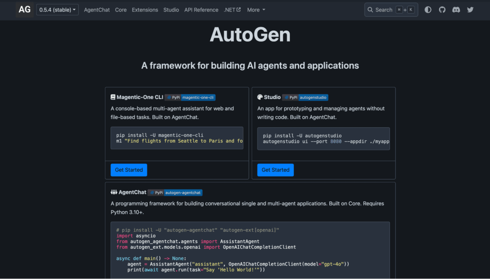Click the AgentChat card title

click(x=132, y=192)
